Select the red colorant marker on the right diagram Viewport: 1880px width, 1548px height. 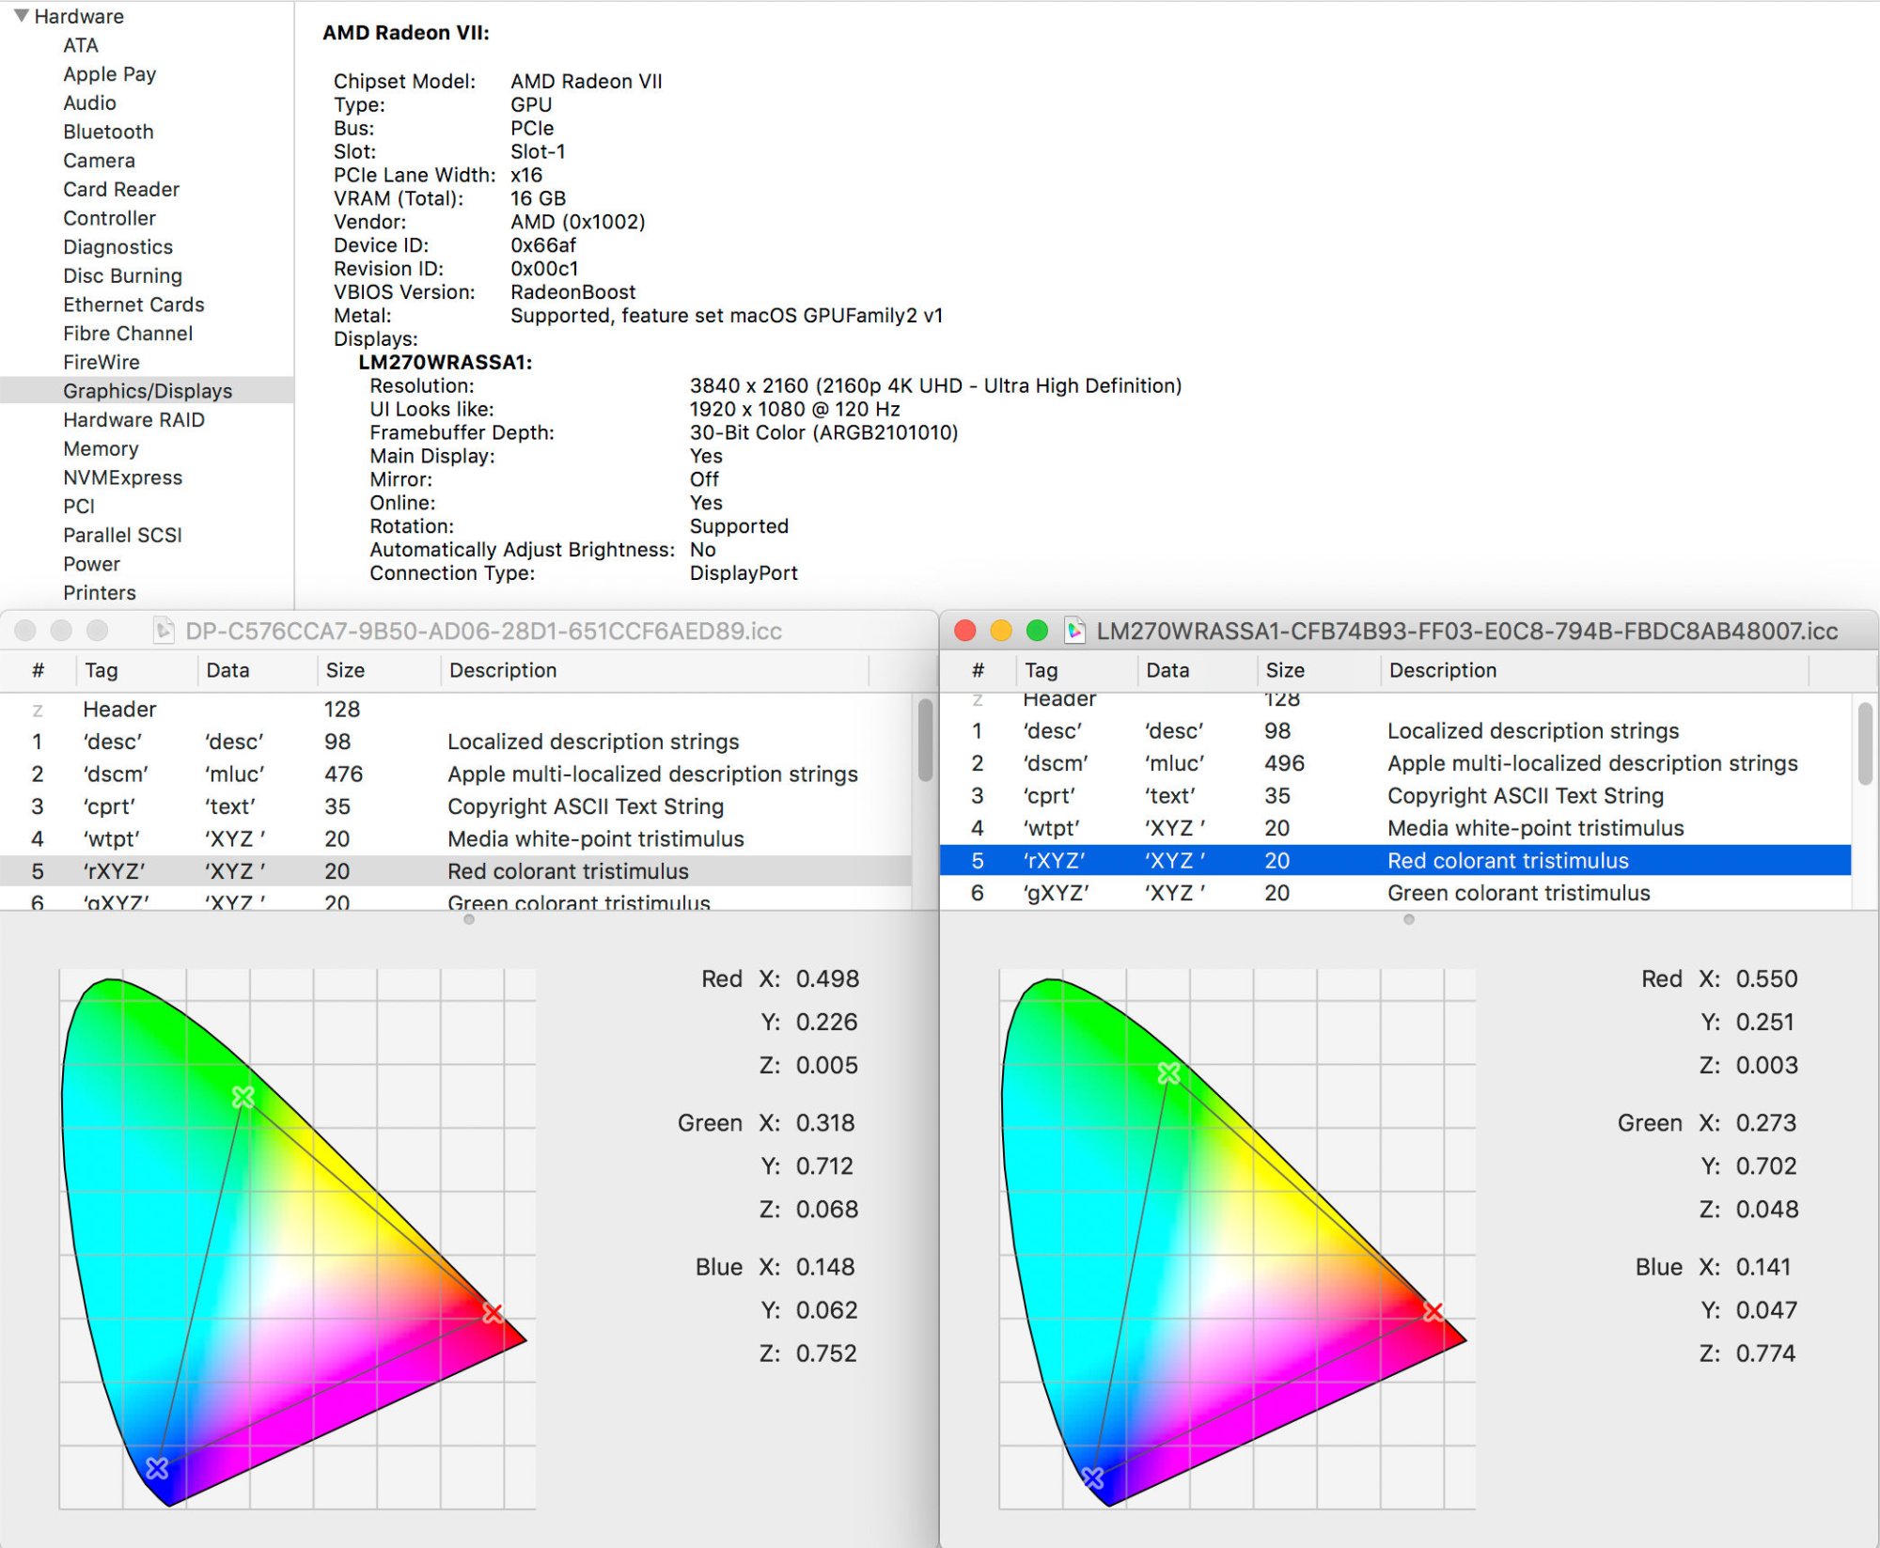(1435, 1309)
